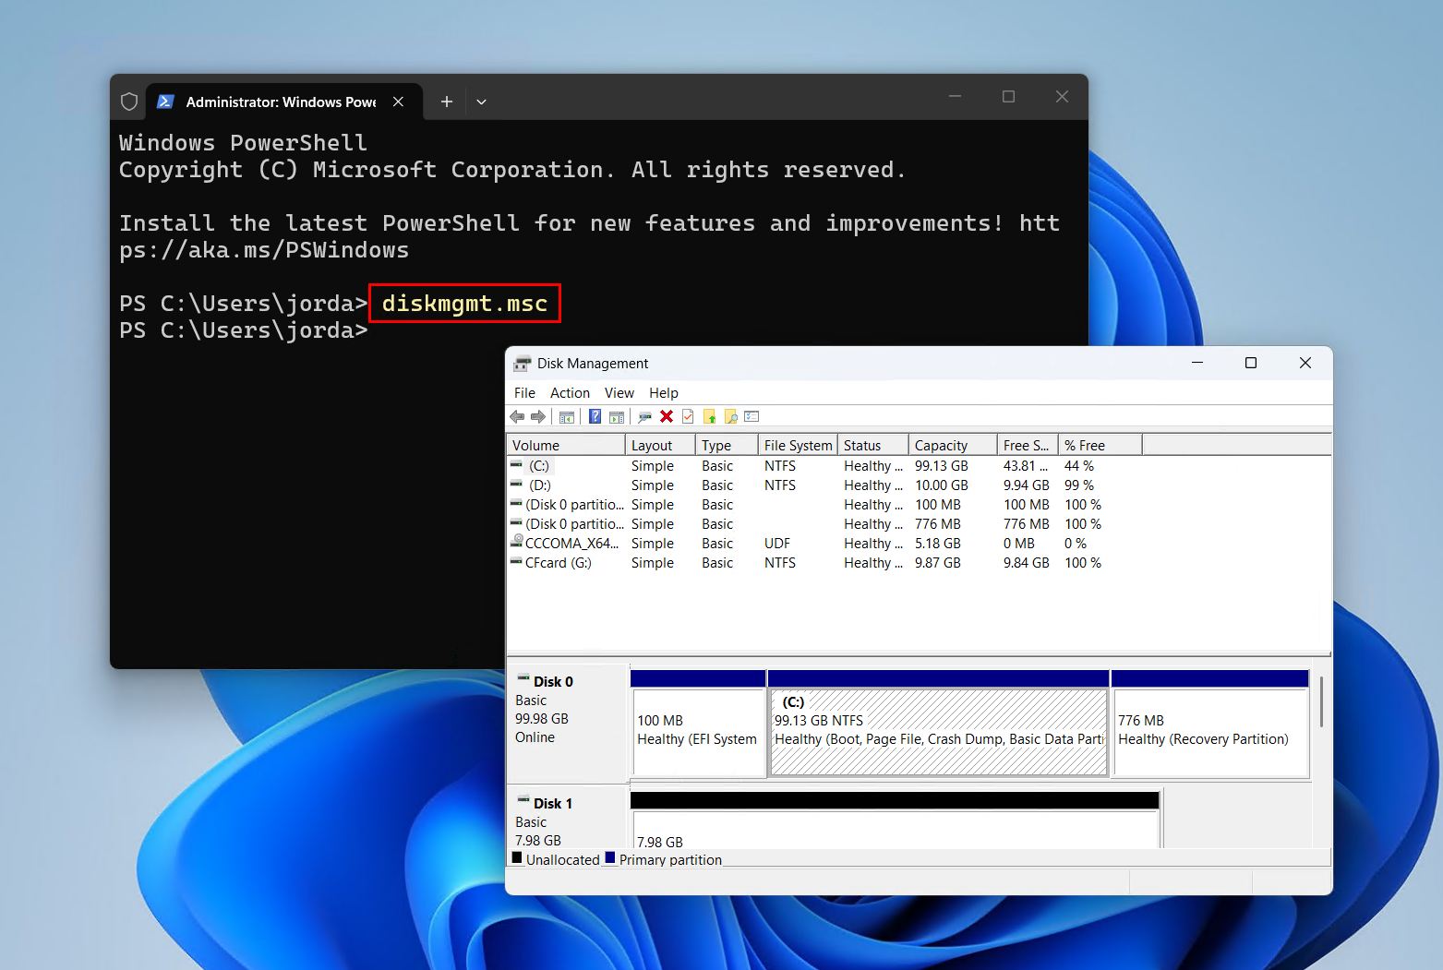Open the Help question mark toolbar icon
This screenshot has width=1443, height=970.
595,417
